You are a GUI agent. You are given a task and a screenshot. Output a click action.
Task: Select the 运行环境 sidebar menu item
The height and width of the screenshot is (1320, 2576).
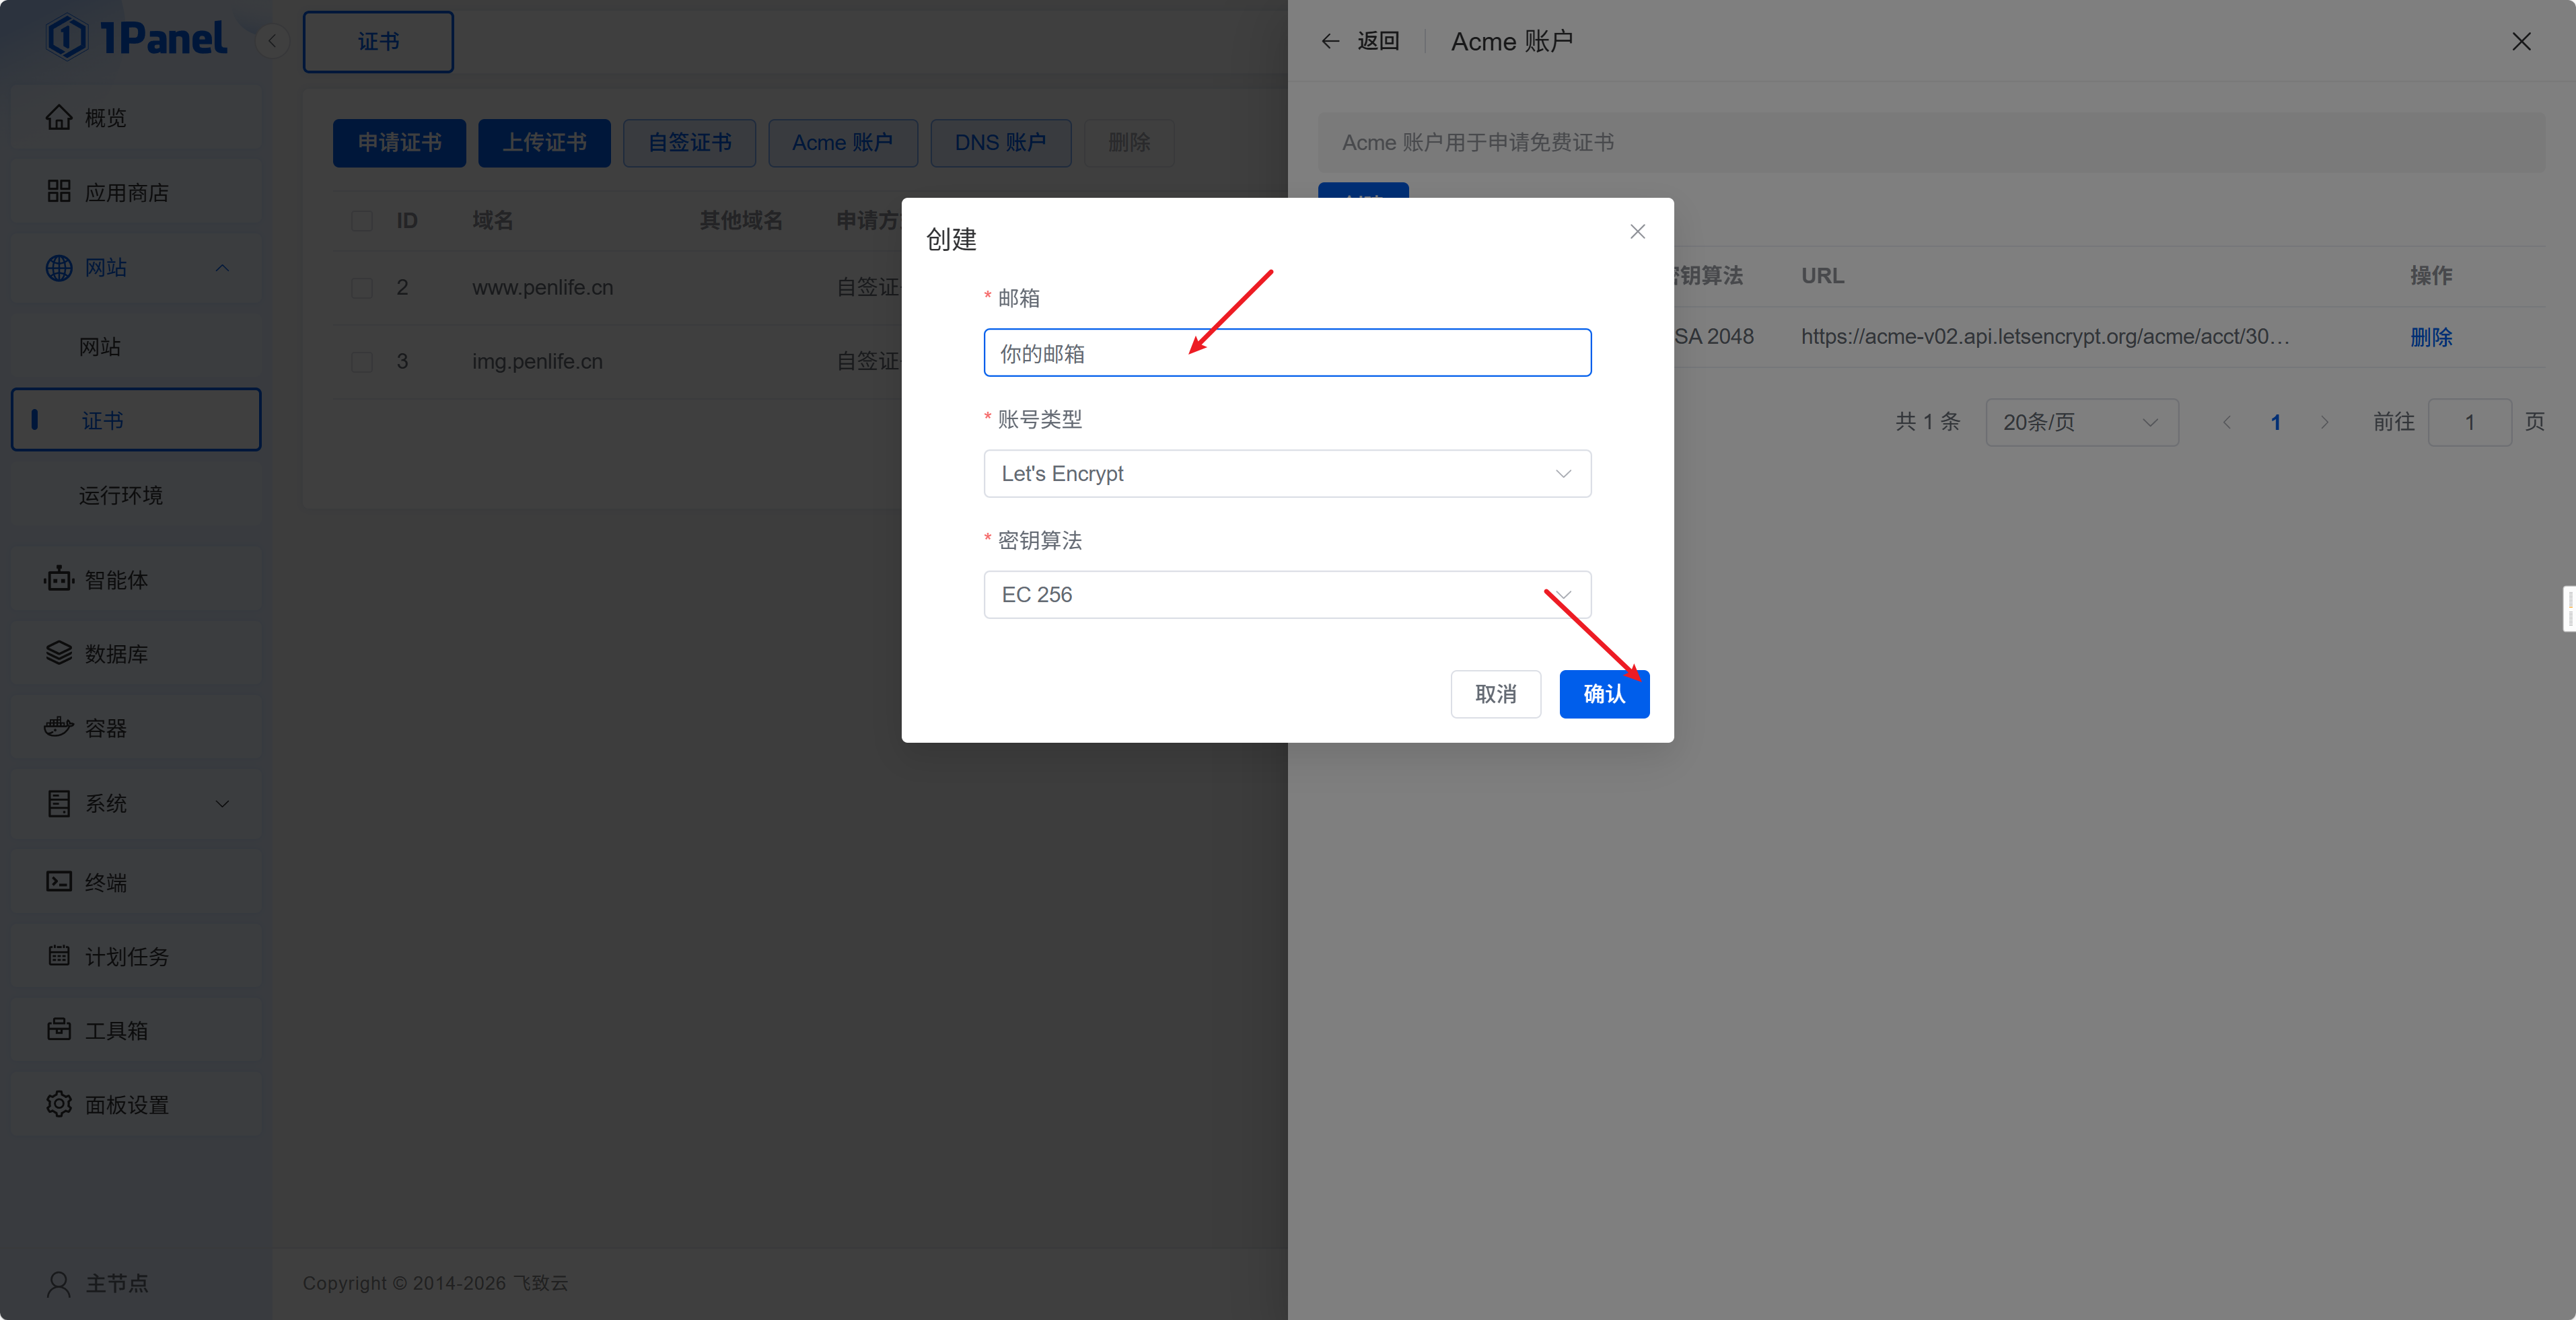[121, 495]
